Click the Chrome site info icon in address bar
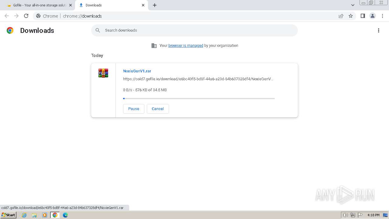The width and height of the screenshot is (389, 219). coord(38,16)
